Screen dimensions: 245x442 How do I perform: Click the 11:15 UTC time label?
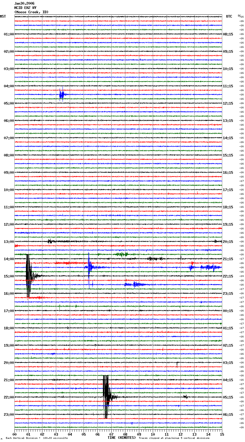click(228, 86)
